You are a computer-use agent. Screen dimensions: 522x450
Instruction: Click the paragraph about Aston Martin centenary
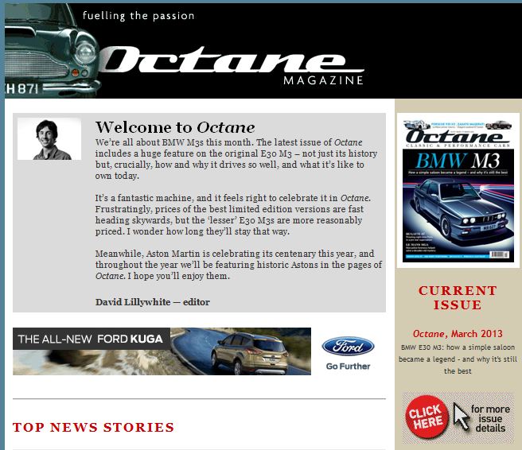pos(239,265)
